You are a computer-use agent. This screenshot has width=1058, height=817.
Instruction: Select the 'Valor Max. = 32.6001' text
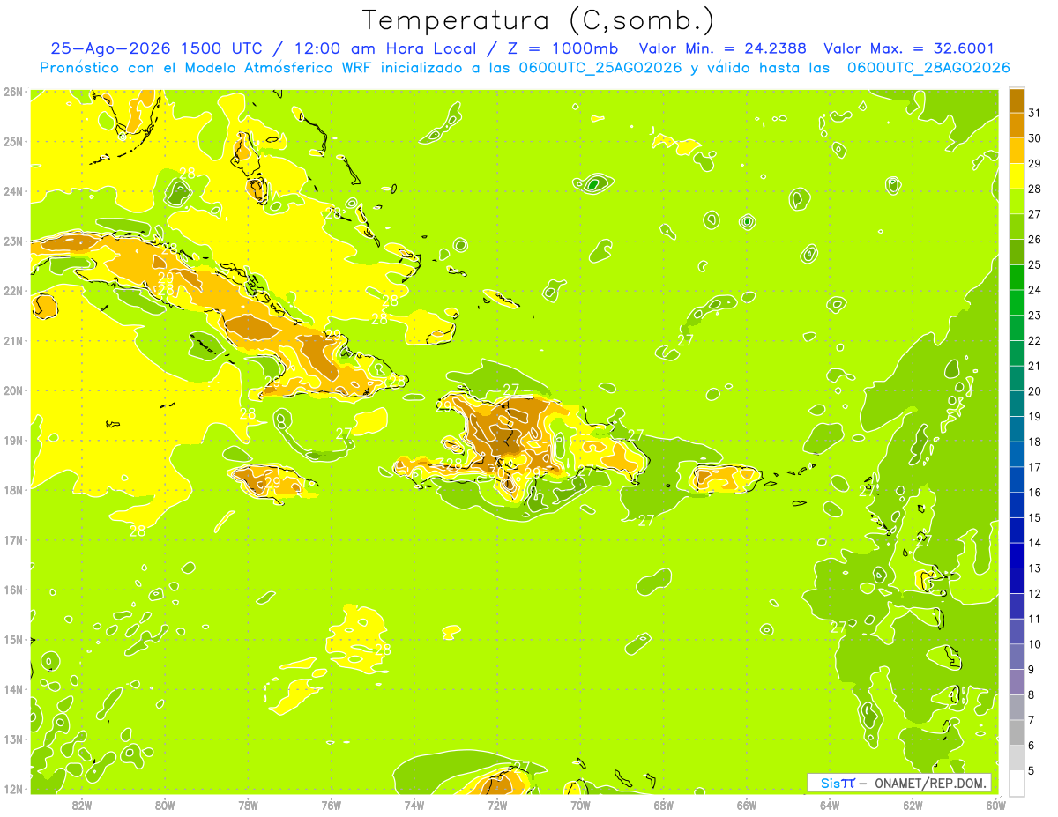[909, 49]
